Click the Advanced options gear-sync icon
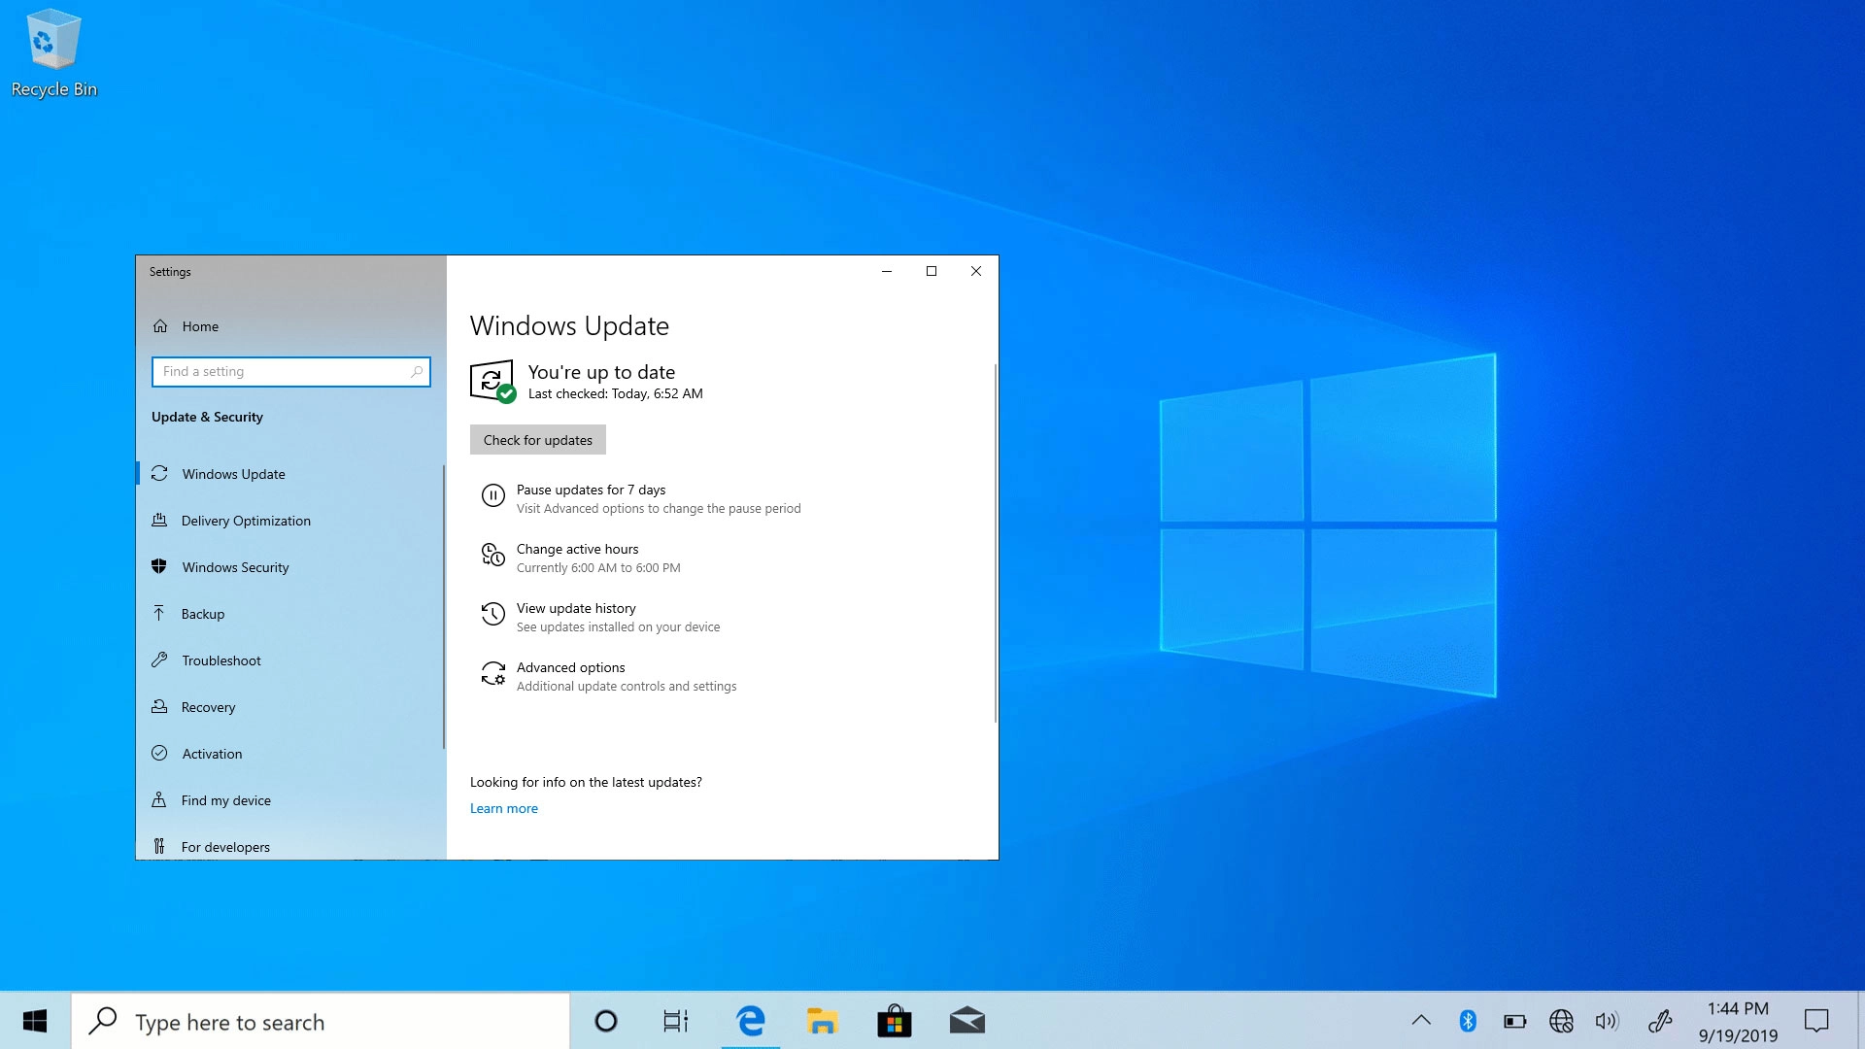 tap(492, 673)
